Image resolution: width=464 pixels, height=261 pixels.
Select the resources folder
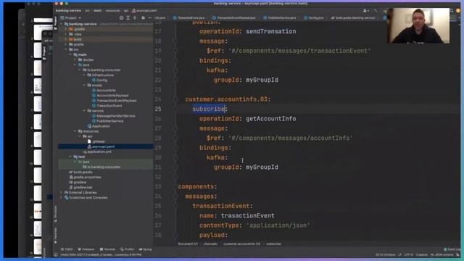[88, 131]
